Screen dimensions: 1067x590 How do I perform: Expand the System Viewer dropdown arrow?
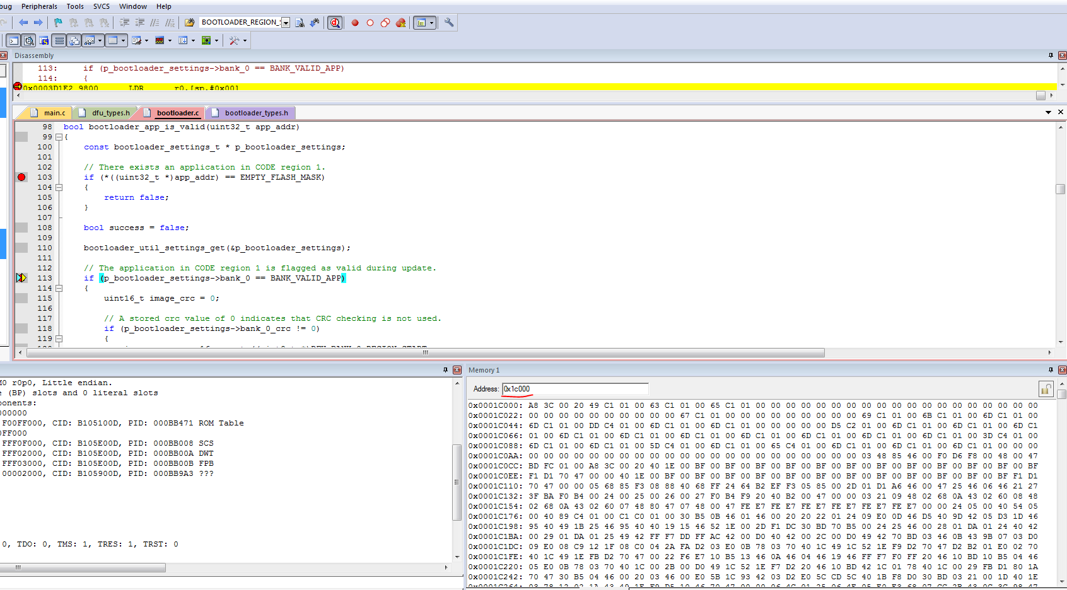pos(216,40)
